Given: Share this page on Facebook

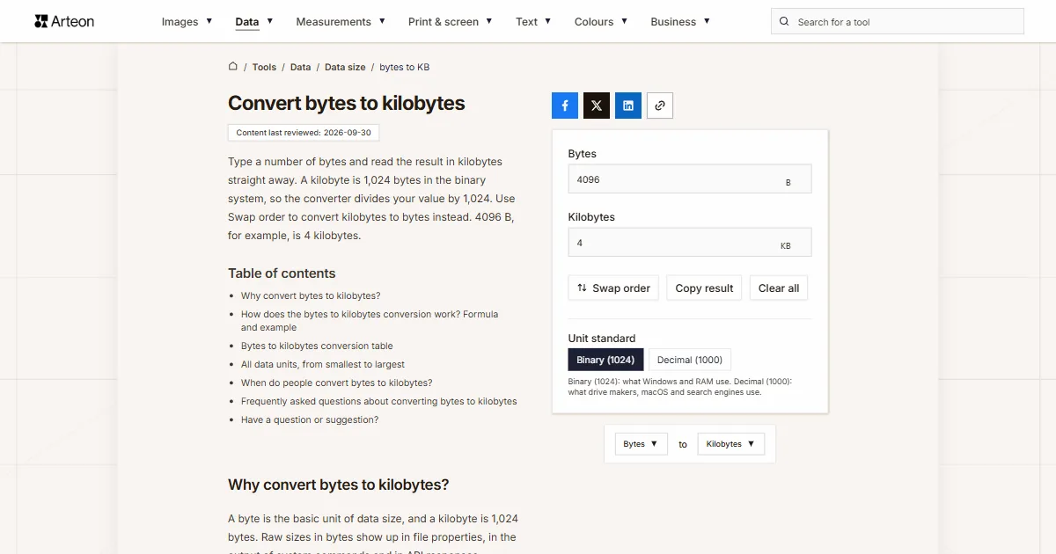Looking at the screenshot, I should [565, 106].
